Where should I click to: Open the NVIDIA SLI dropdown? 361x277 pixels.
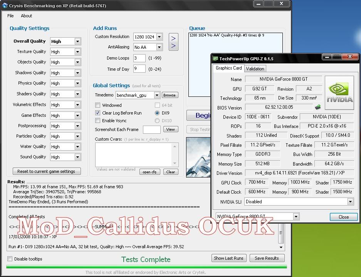coord(350,202)
